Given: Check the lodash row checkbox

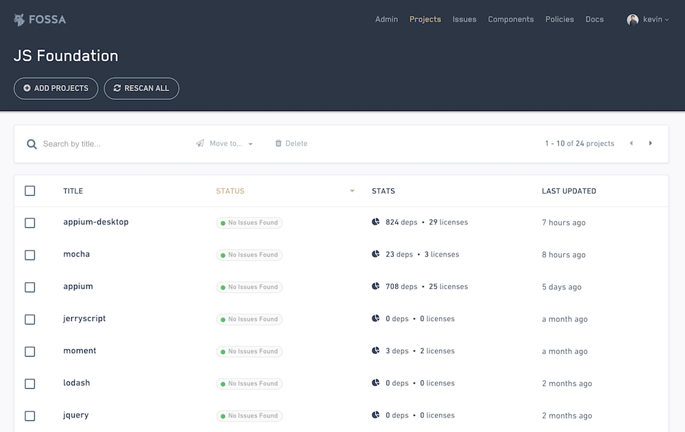Looking at the screenshot, I should (29, 384).
